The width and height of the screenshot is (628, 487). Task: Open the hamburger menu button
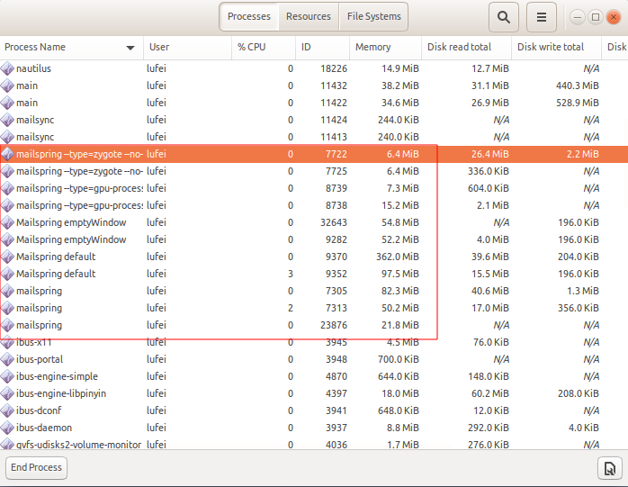click(x=541, y=17)
